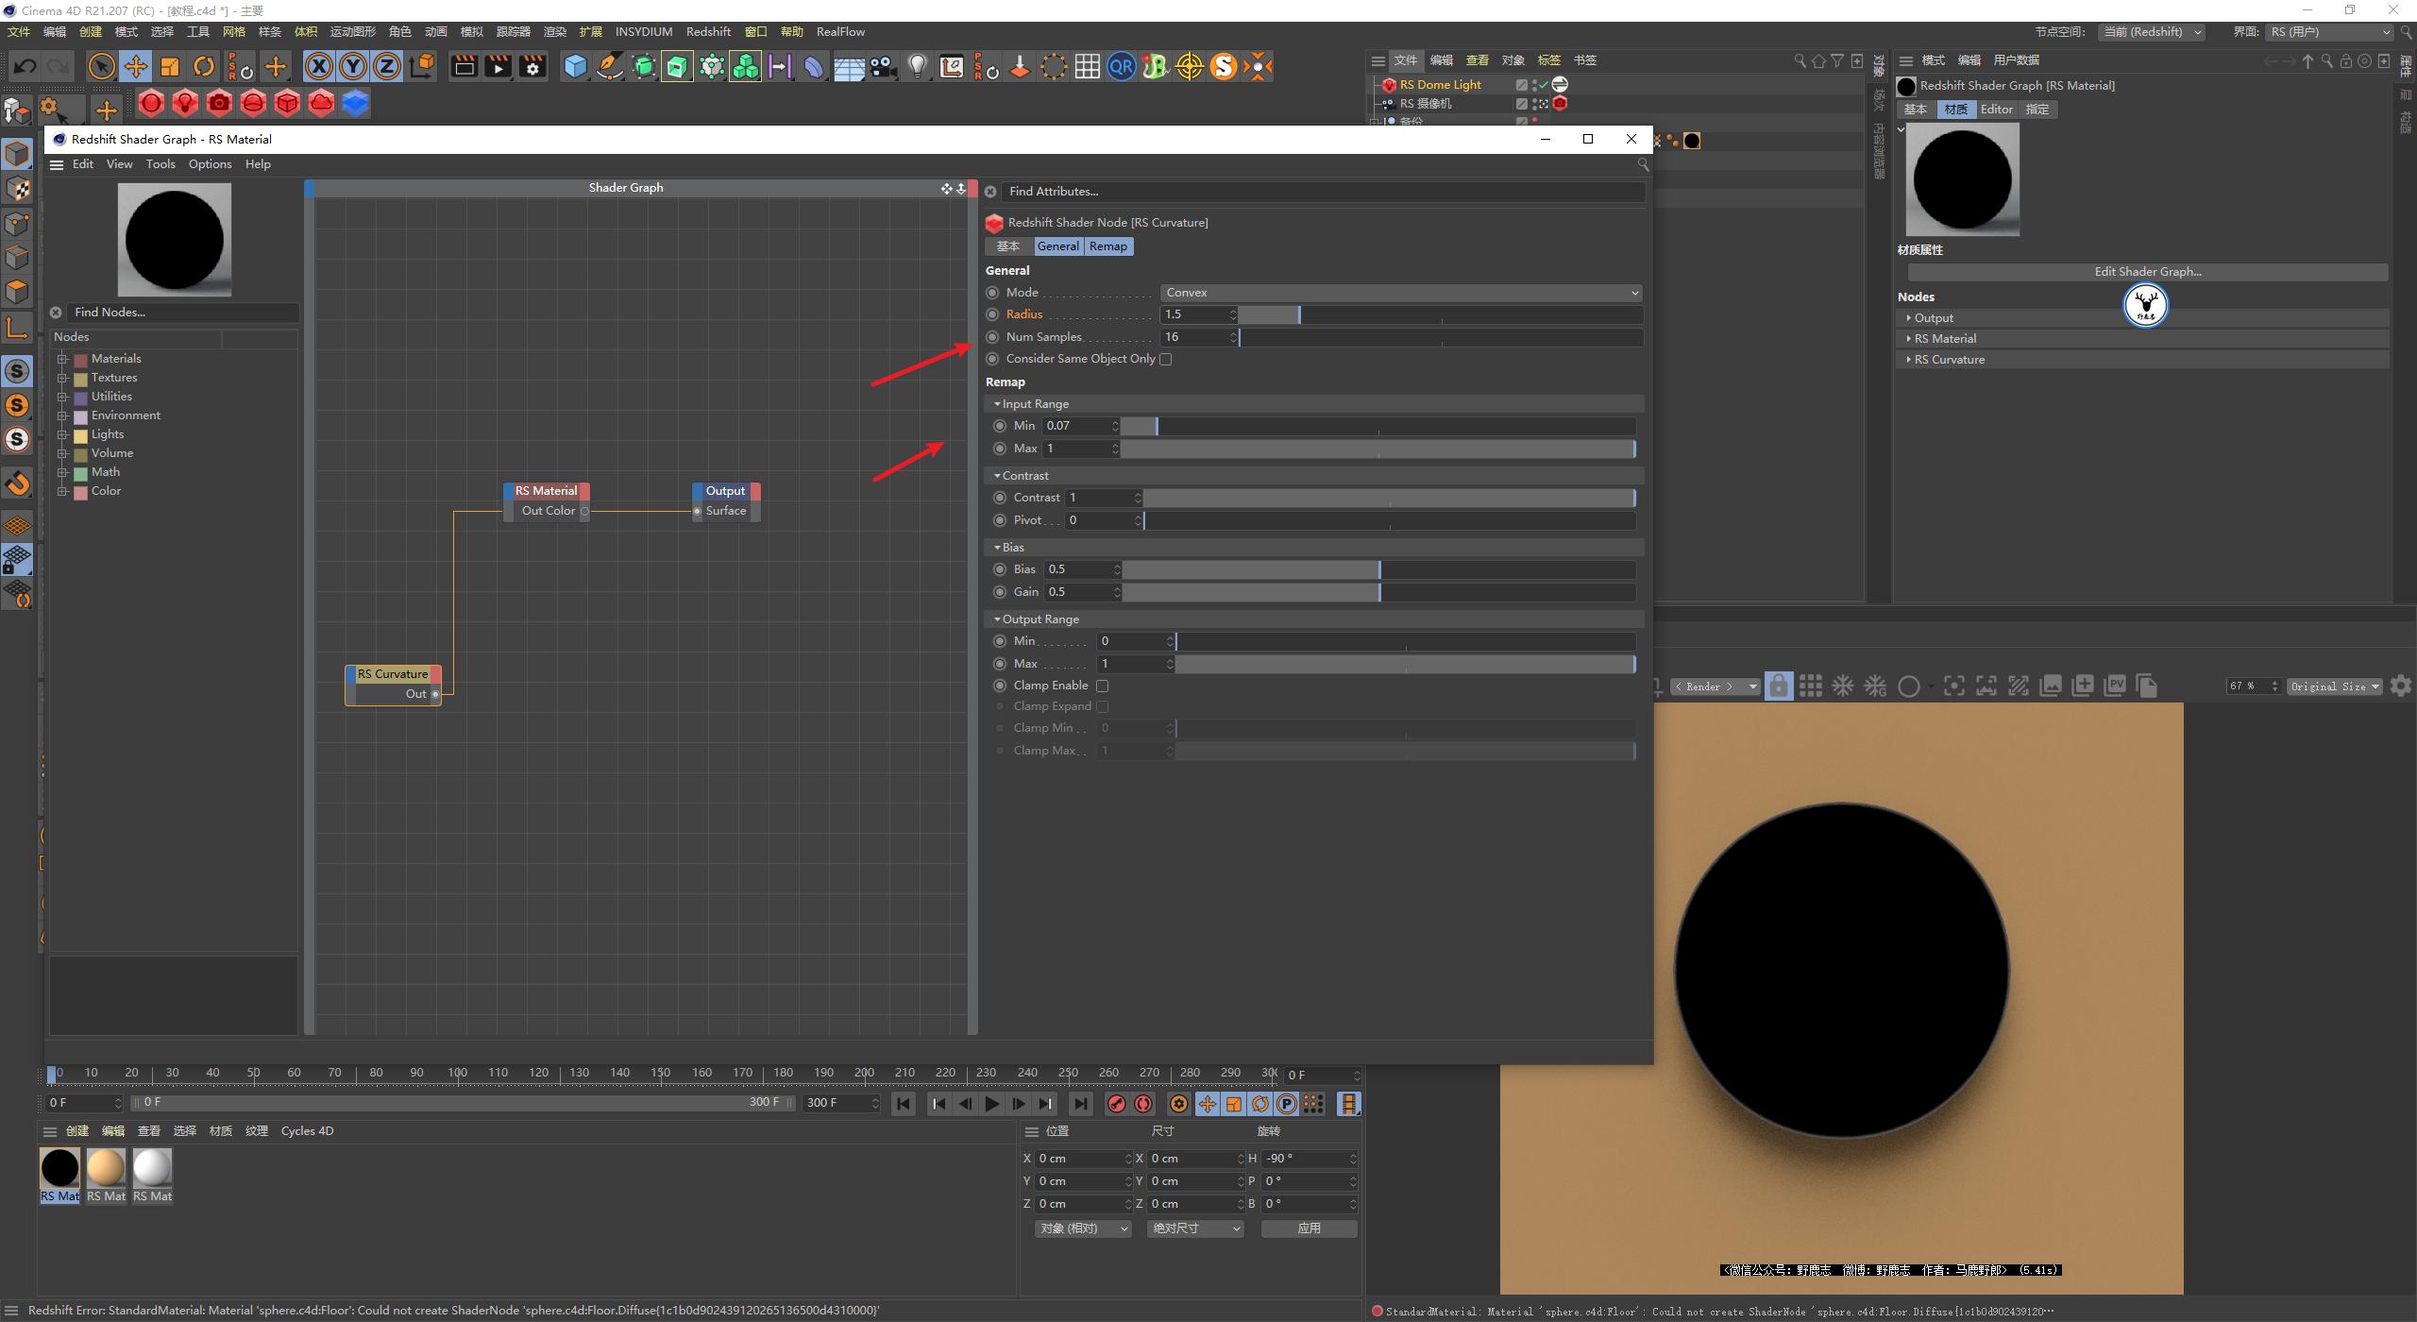Expand the RS Curvature entry under Nodes

click(1909, 360)
